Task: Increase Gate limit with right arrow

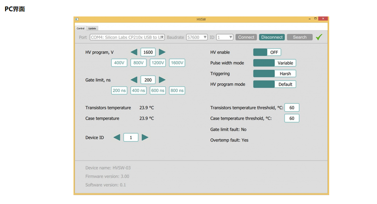Action: tap(162, 80)
